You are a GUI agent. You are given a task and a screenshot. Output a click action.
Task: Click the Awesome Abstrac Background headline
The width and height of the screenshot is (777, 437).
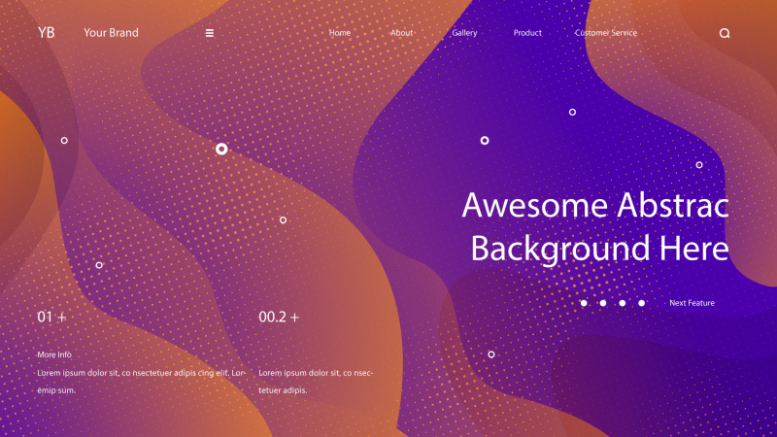(x=595, y=227)
